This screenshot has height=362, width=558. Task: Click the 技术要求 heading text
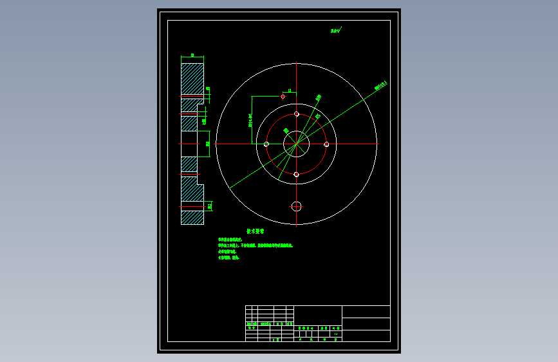255,231
